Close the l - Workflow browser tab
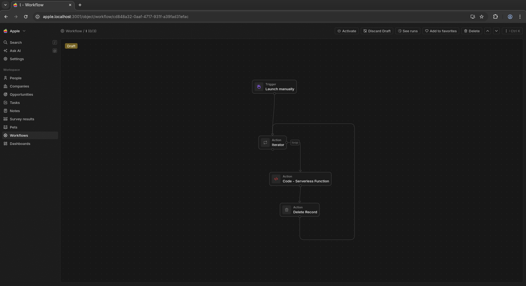Screen dimensions: 526x286 pos(70,5)
